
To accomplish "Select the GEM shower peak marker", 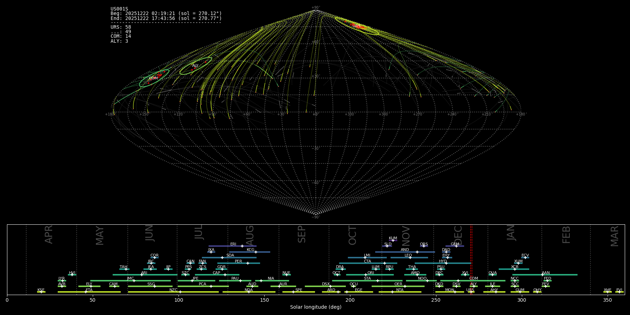I will tap(456, 246).
